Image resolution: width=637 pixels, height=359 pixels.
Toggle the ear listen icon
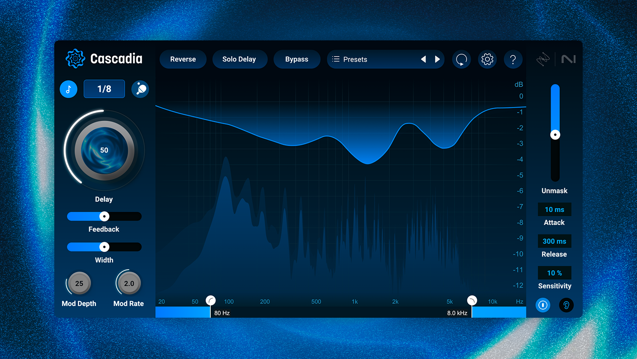click(x=566, y=305)
